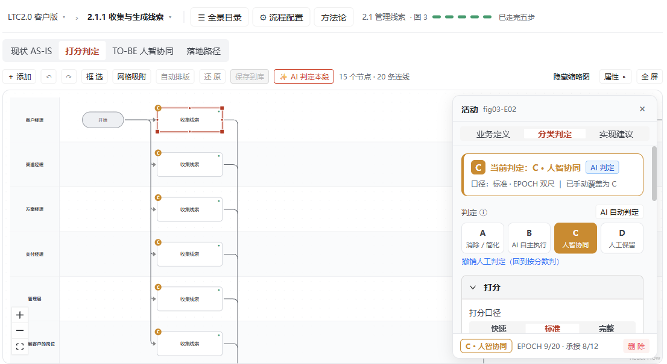Click the info icon beside 判定

483,212
